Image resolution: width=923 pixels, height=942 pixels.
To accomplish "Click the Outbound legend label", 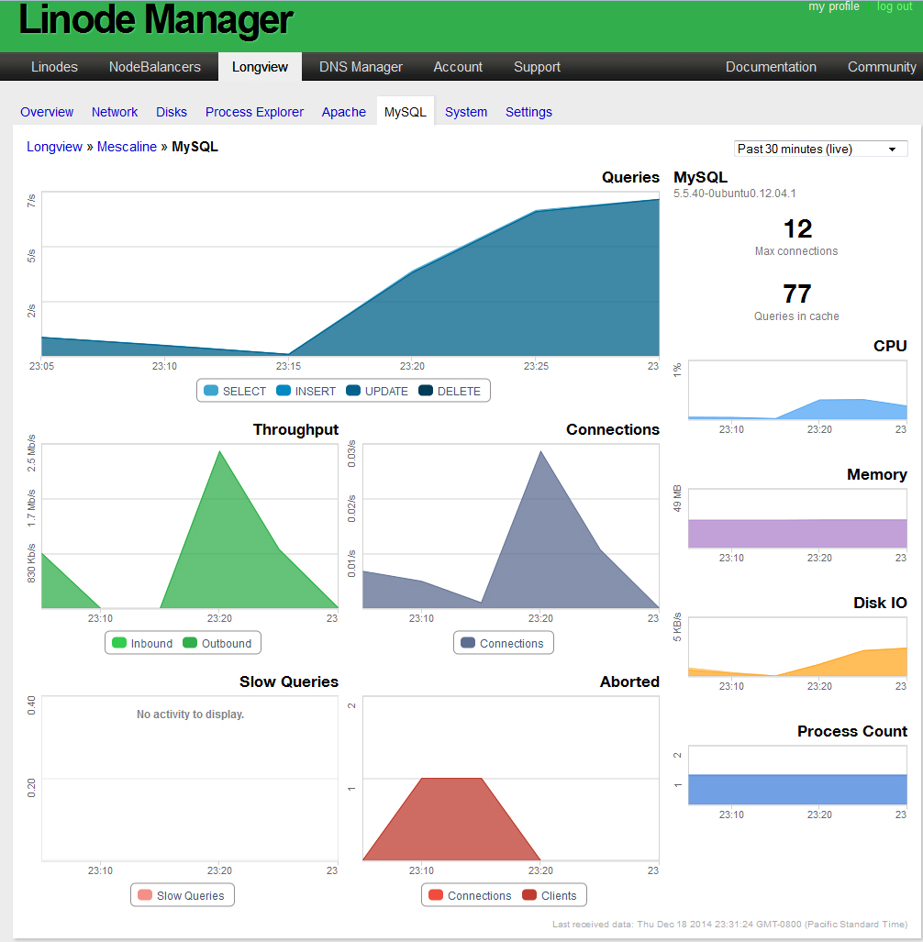I will point(227,643).
